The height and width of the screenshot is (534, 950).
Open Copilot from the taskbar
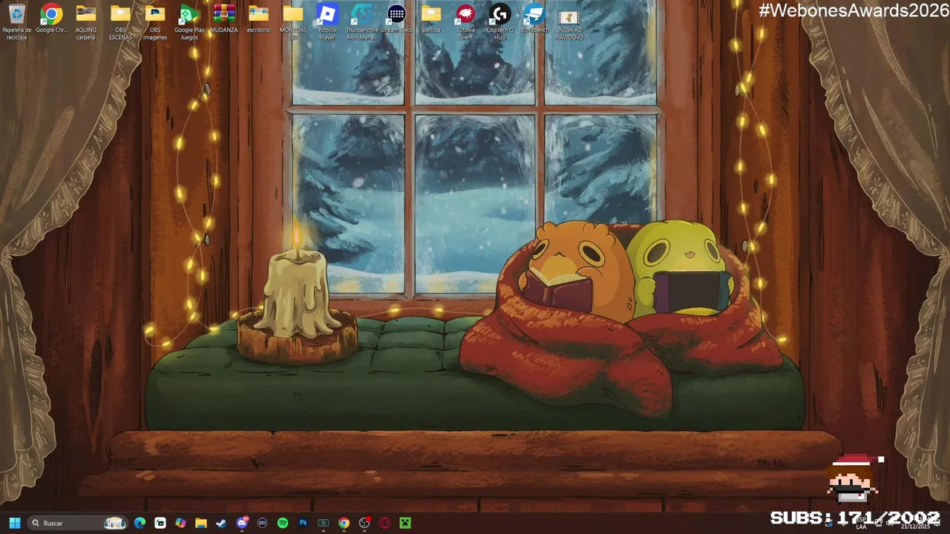pos(180,523)
